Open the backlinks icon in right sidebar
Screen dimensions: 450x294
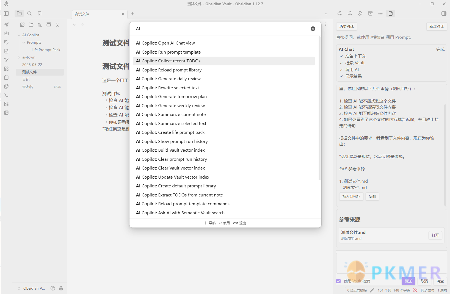click(340, 13)
